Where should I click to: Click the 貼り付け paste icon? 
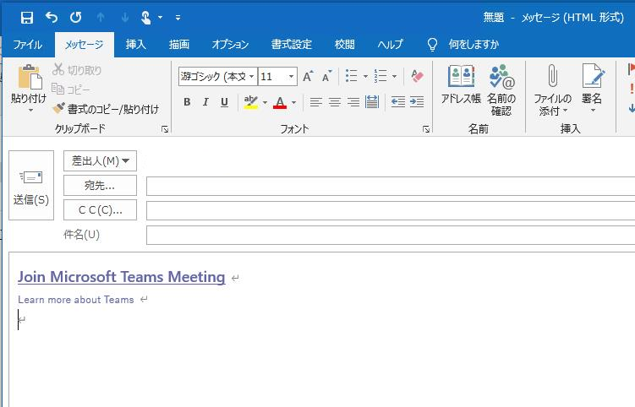[29, 77]
